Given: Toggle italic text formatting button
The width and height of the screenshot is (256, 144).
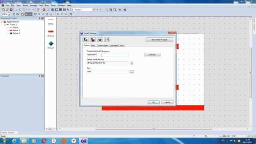Looking at the screenshot, I should coord(43,14).
